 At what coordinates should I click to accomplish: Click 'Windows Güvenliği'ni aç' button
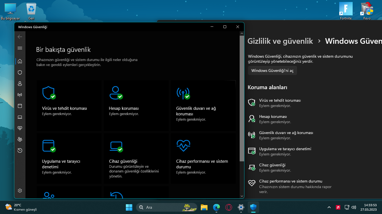pyautogui.click(x=272, y=71)
